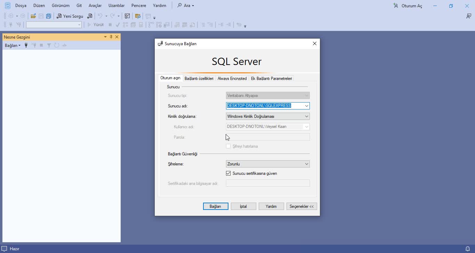Viewport: 475px width, 253px height.
Task: Open the Sunucu adı dropdown
Action: (307, 106)
